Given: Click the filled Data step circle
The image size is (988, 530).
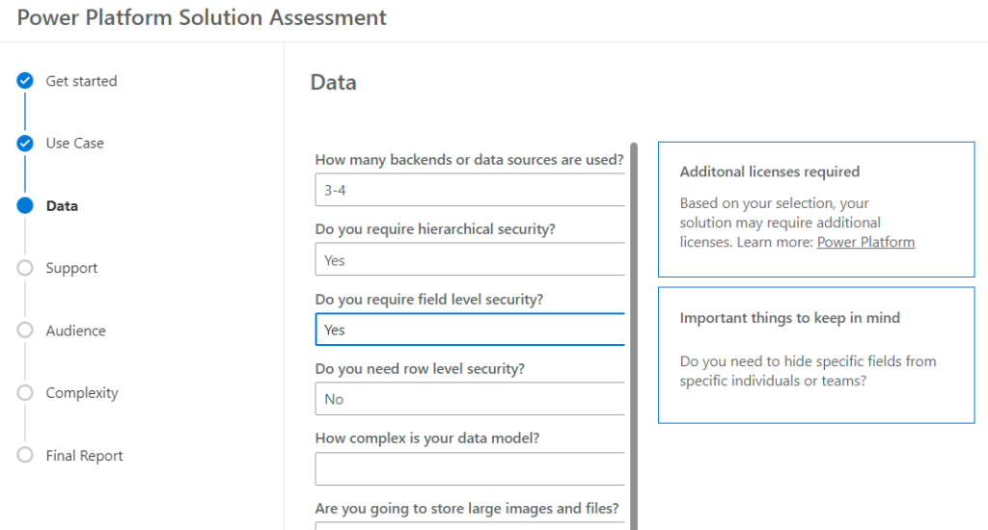Looking at the screenshot, I should click(25, 205).
